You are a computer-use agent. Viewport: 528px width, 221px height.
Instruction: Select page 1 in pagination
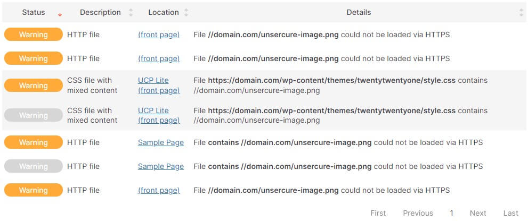[451, 213]
